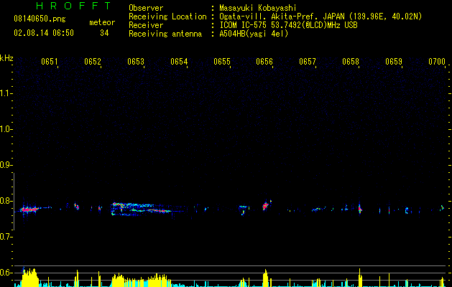Image resolution: width=452 pixels, height=287 pixels.
Task: Click the HROFFT title text
Action: pos(73,6)
